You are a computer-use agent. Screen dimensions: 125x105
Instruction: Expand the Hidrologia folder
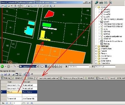coord(96,46)
